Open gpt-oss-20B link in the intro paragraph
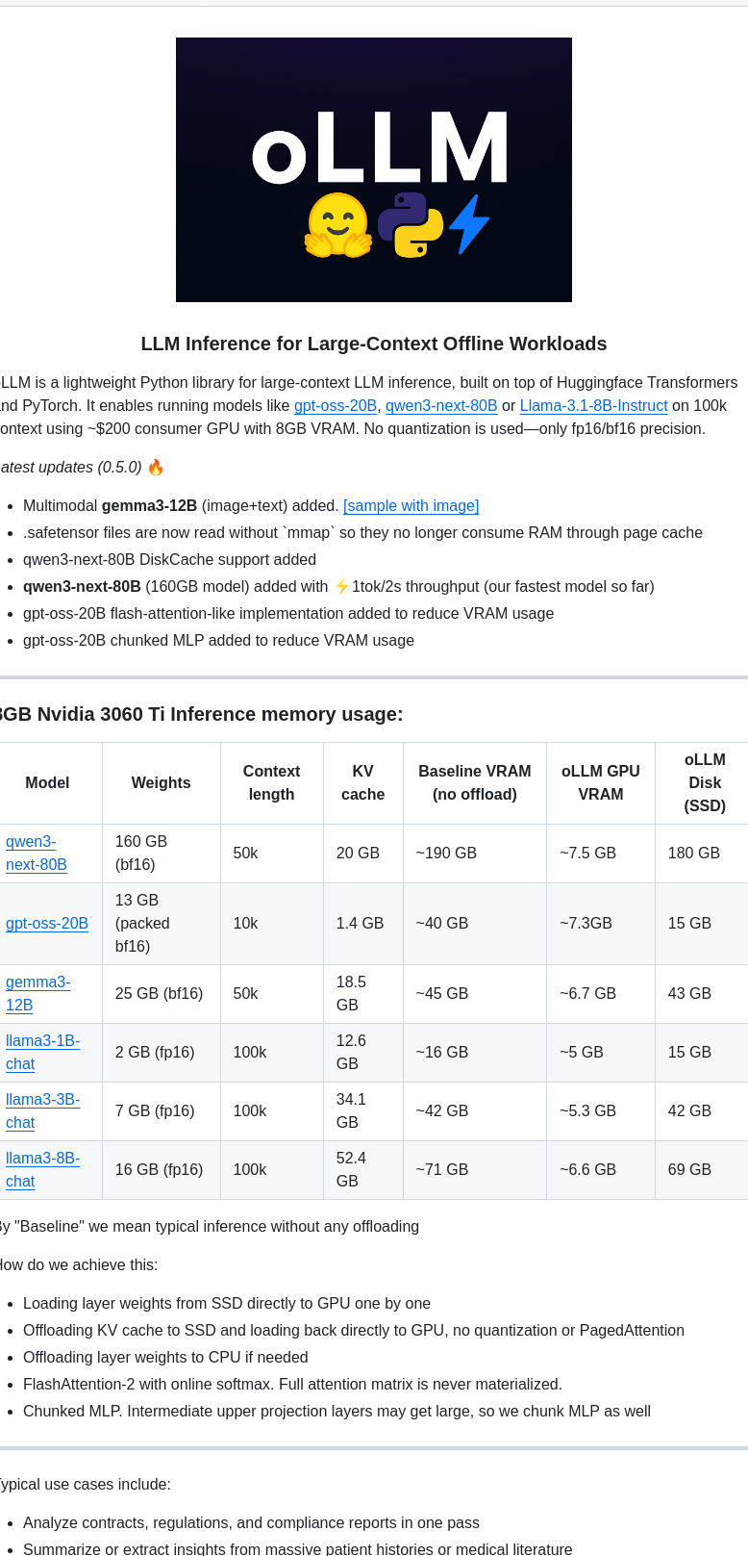This screenshot has height=1556, width=748. click(x=336, y=406)
